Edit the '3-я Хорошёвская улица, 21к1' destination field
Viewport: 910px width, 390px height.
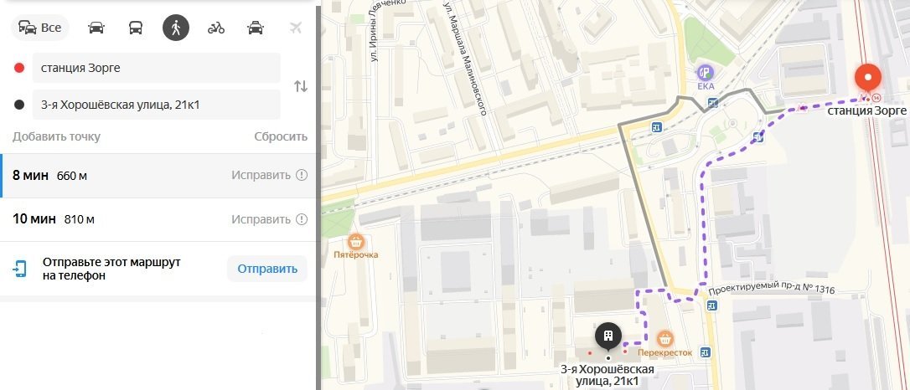[x=155, y=105]
